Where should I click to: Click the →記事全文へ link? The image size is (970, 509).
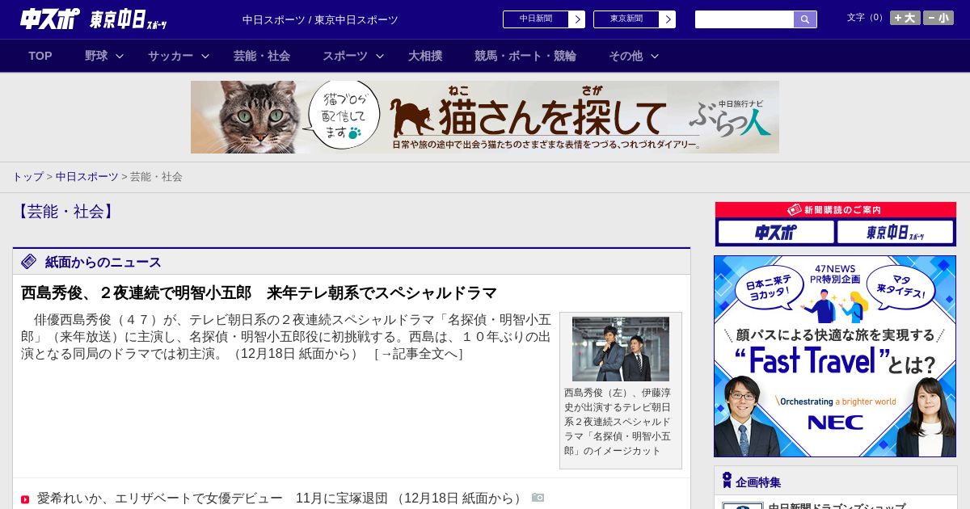tap(419, 354)
